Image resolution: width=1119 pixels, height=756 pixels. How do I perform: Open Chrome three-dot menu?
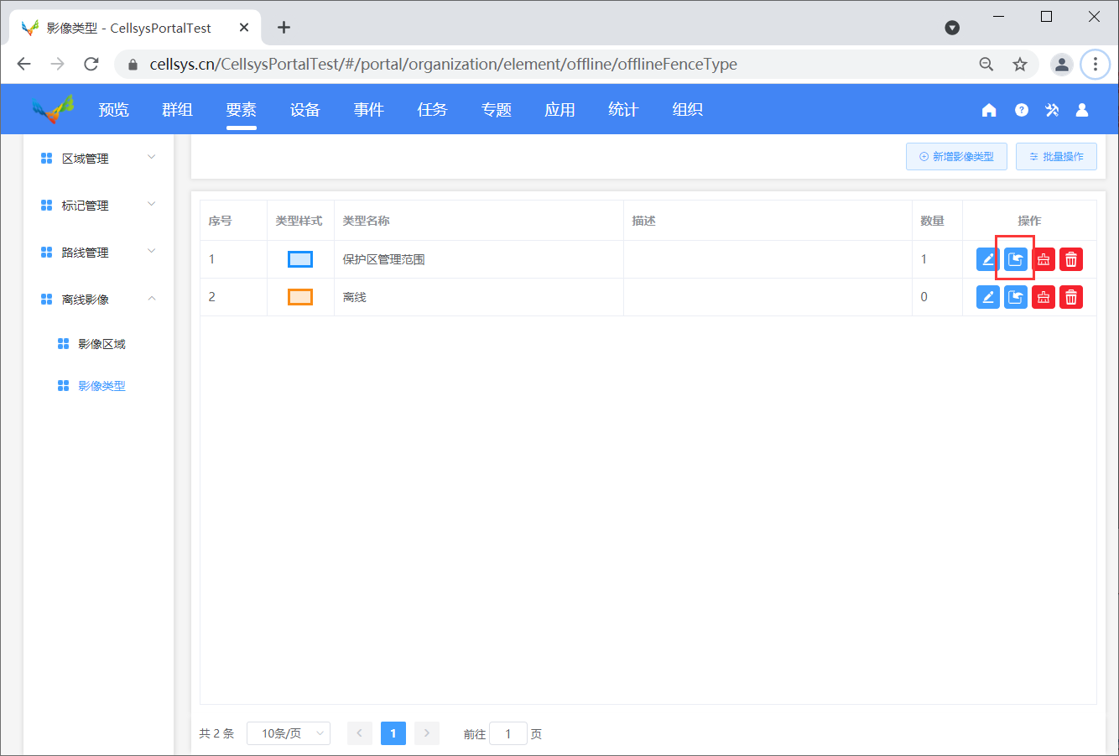tap(1095, 65)
